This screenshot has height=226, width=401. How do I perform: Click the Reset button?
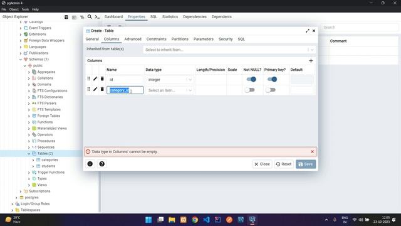pyautogui.click(x=284, y=164)
